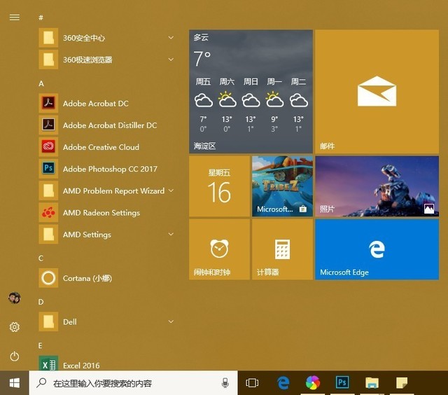Click the 'D' letter section header
448x395 pixels.
tap(41, 302)
